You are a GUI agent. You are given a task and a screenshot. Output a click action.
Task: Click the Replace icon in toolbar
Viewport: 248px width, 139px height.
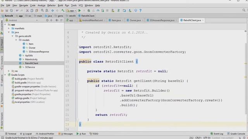pyautogui.click(x=47, y=10)
